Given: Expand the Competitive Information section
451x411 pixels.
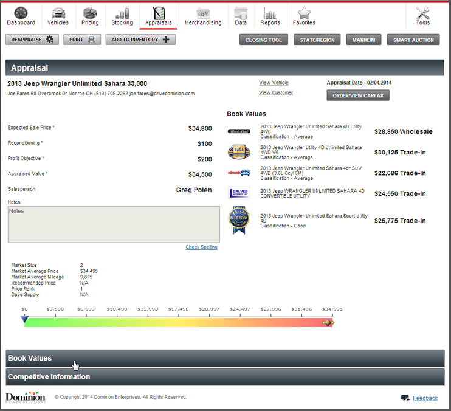Looking at the screenshot, I should tap(225, 377).
